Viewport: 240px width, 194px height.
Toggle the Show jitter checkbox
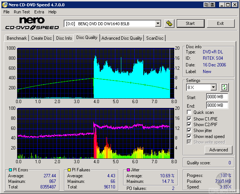click(x=189, y=131)
